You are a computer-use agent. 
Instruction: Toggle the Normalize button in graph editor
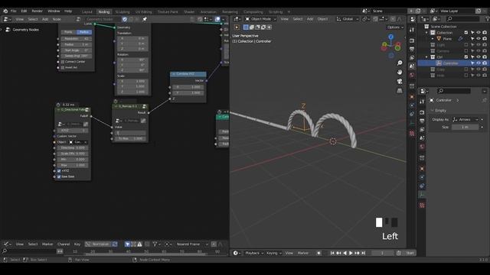(98, 244)
